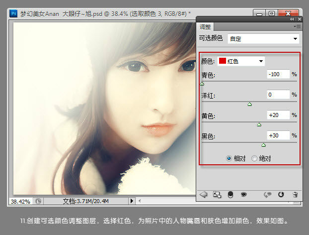
Task: Click the return to adjustment list arrow
Action: [x=203, y=194]
